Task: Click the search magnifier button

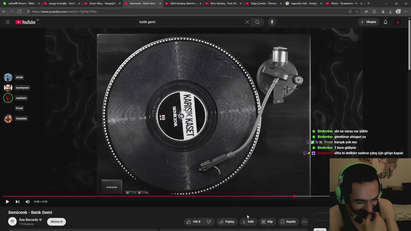Action: pos(258,22)
